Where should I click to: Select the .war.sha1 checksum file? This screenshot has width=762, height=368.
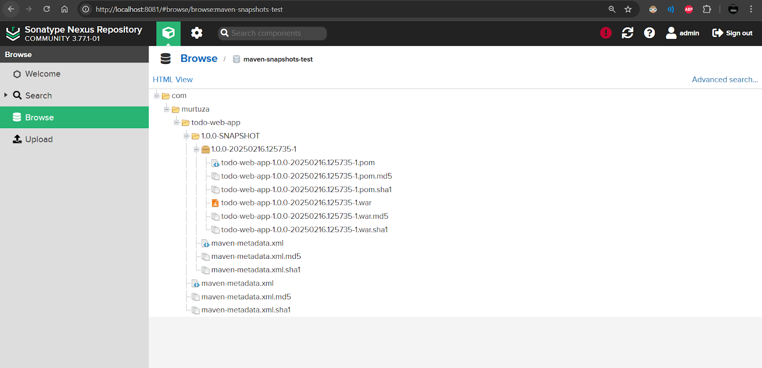[x=304, y=229]
